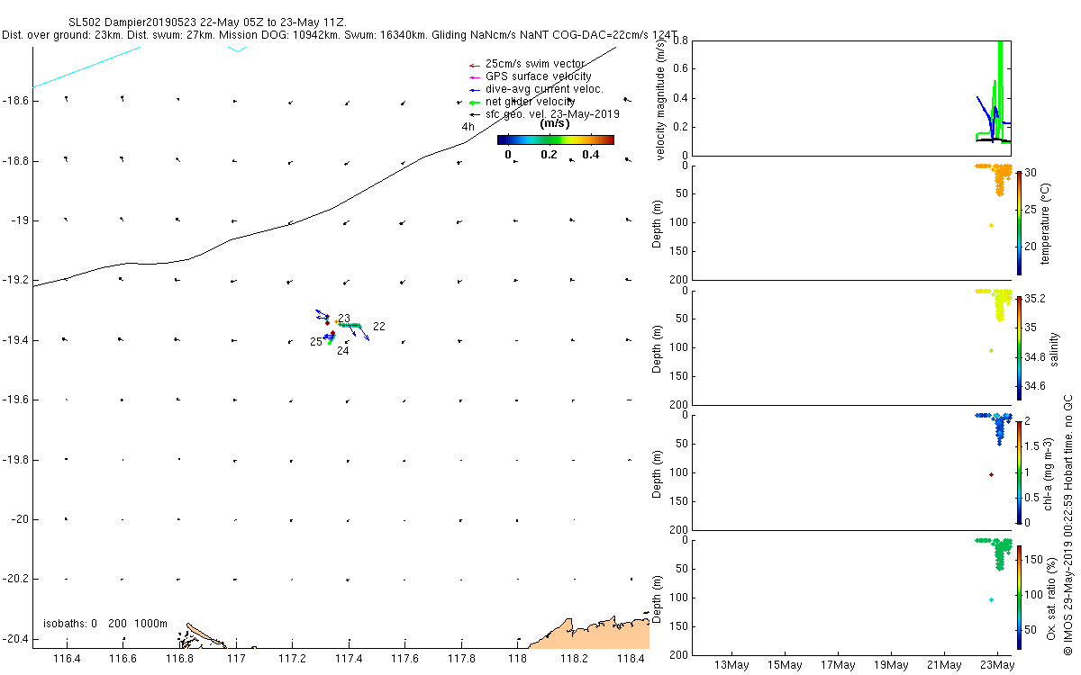Click the deep temperature data point near 100m
Screen dimensions: 1081x675
click(991, 225)
